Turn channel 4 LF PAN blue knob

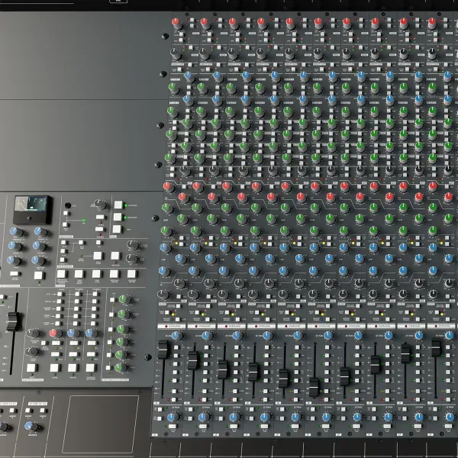(265, 417)
